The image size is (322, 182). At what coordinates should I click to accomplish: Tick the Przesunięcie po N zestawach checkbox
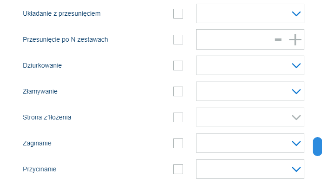[x=178, y=39]
